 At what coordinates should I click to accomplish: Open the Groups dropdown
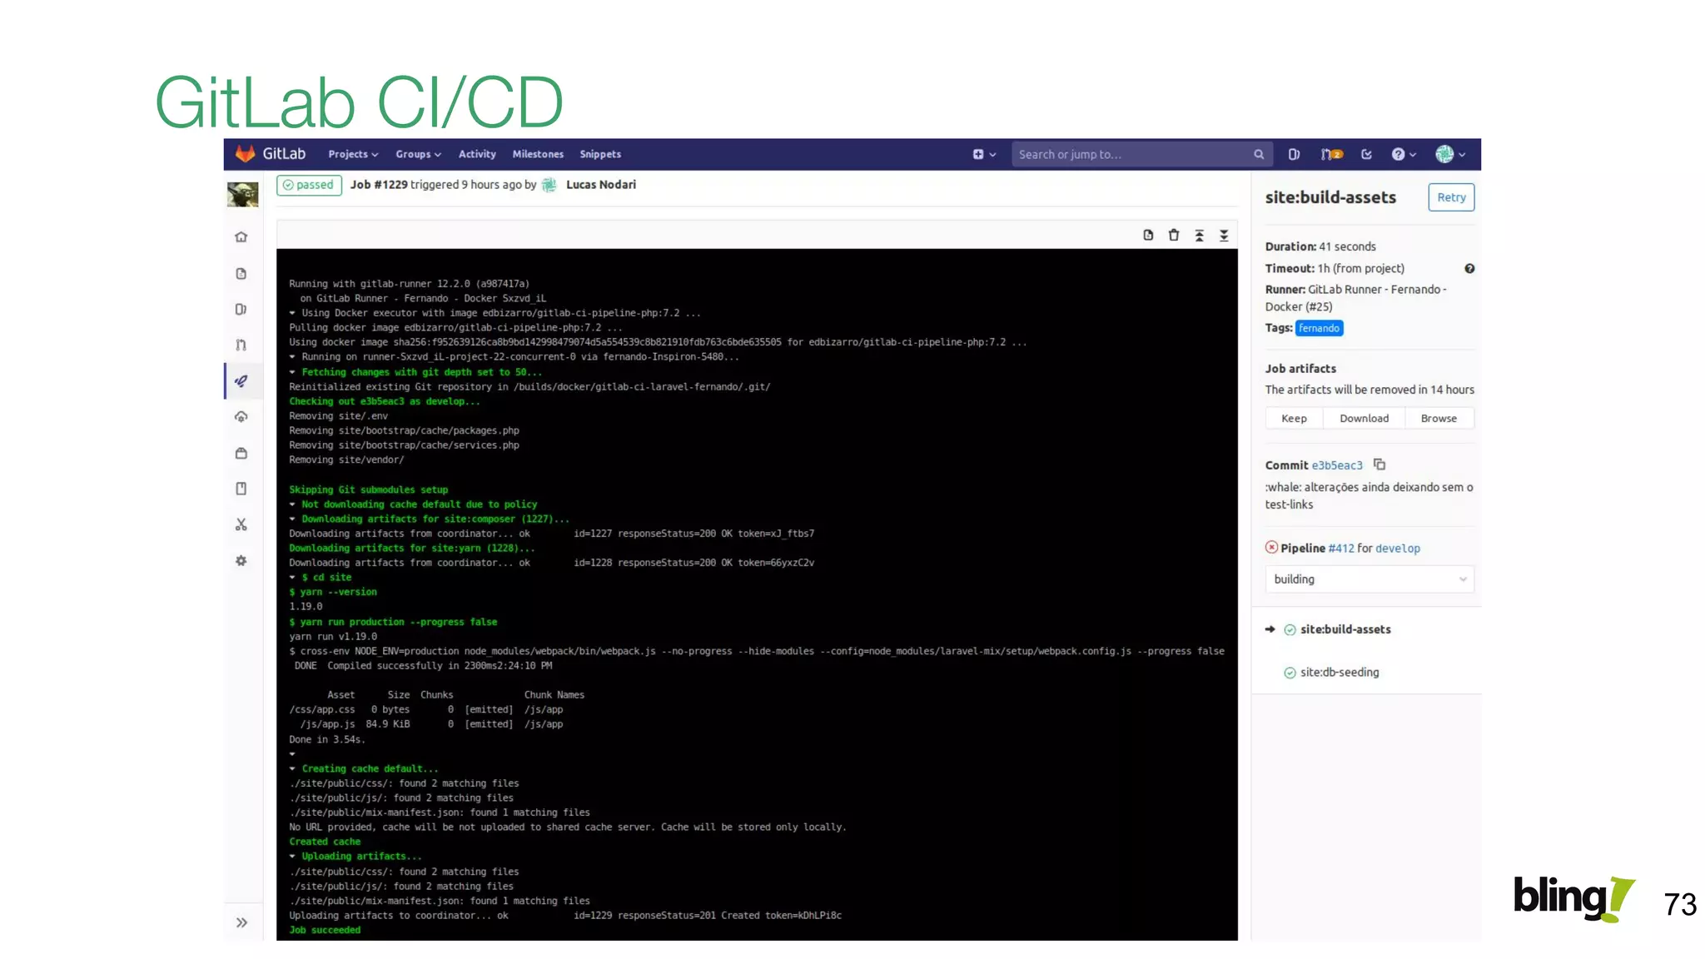418,154
